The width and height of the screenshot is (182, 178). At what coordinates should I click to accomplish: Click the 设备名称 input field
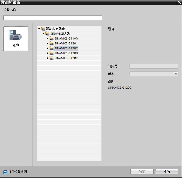pos(53,18)
